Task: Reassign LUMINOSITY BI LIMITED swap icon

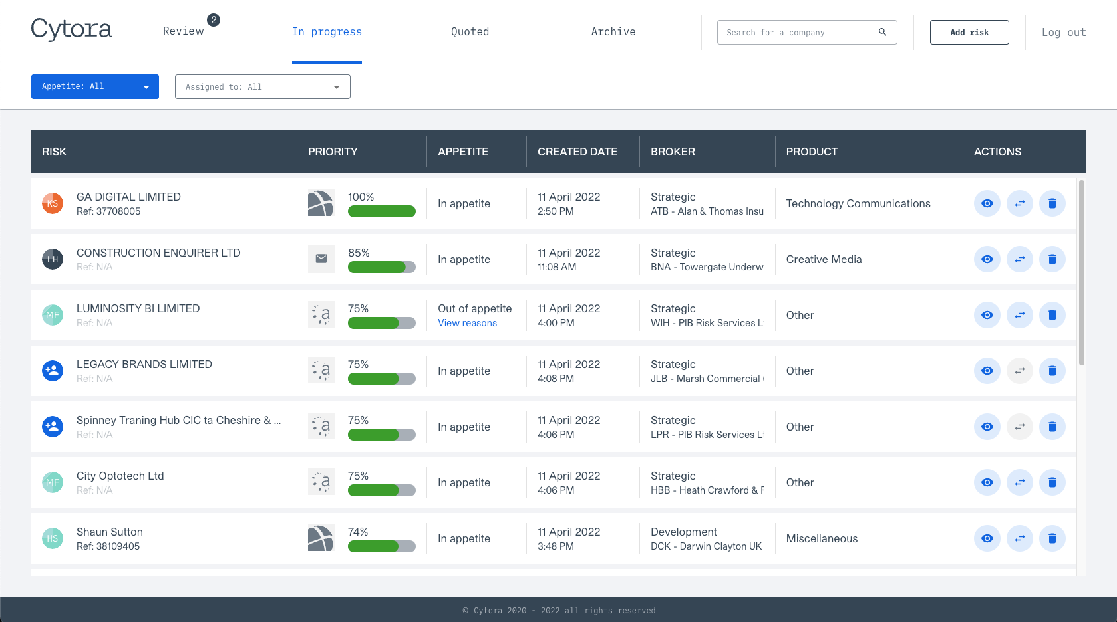Action: click(x=1020, y=315)
